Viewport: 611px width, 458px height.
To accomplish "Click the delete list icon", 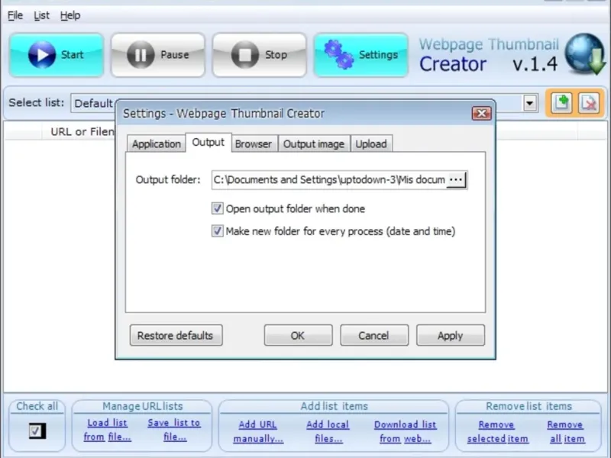I will (588, 103).
